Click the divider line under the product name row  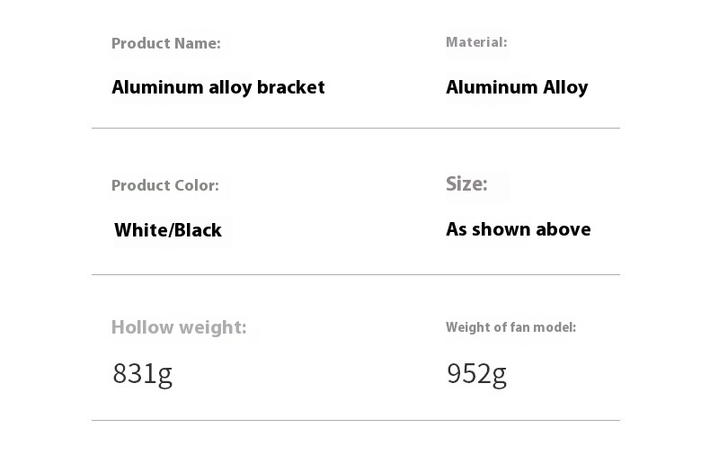tap(355, 128)
